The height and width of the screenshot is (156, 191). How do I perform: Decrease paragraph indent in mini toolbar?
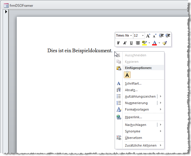pos(161,36)
